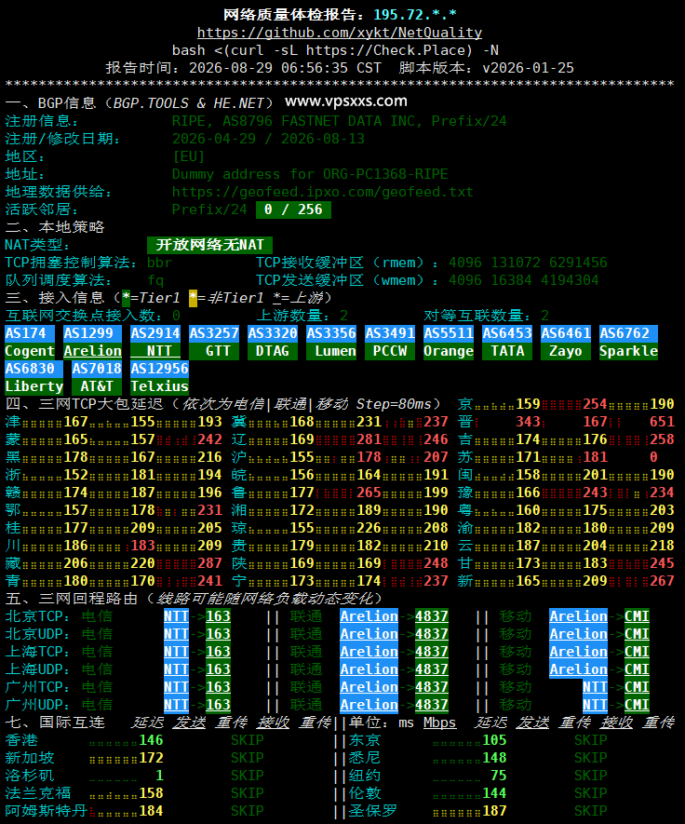The width and height of the screenshot is (685, 824).
Task: Click the 苏 row's value 0
Action: [653, 457]
